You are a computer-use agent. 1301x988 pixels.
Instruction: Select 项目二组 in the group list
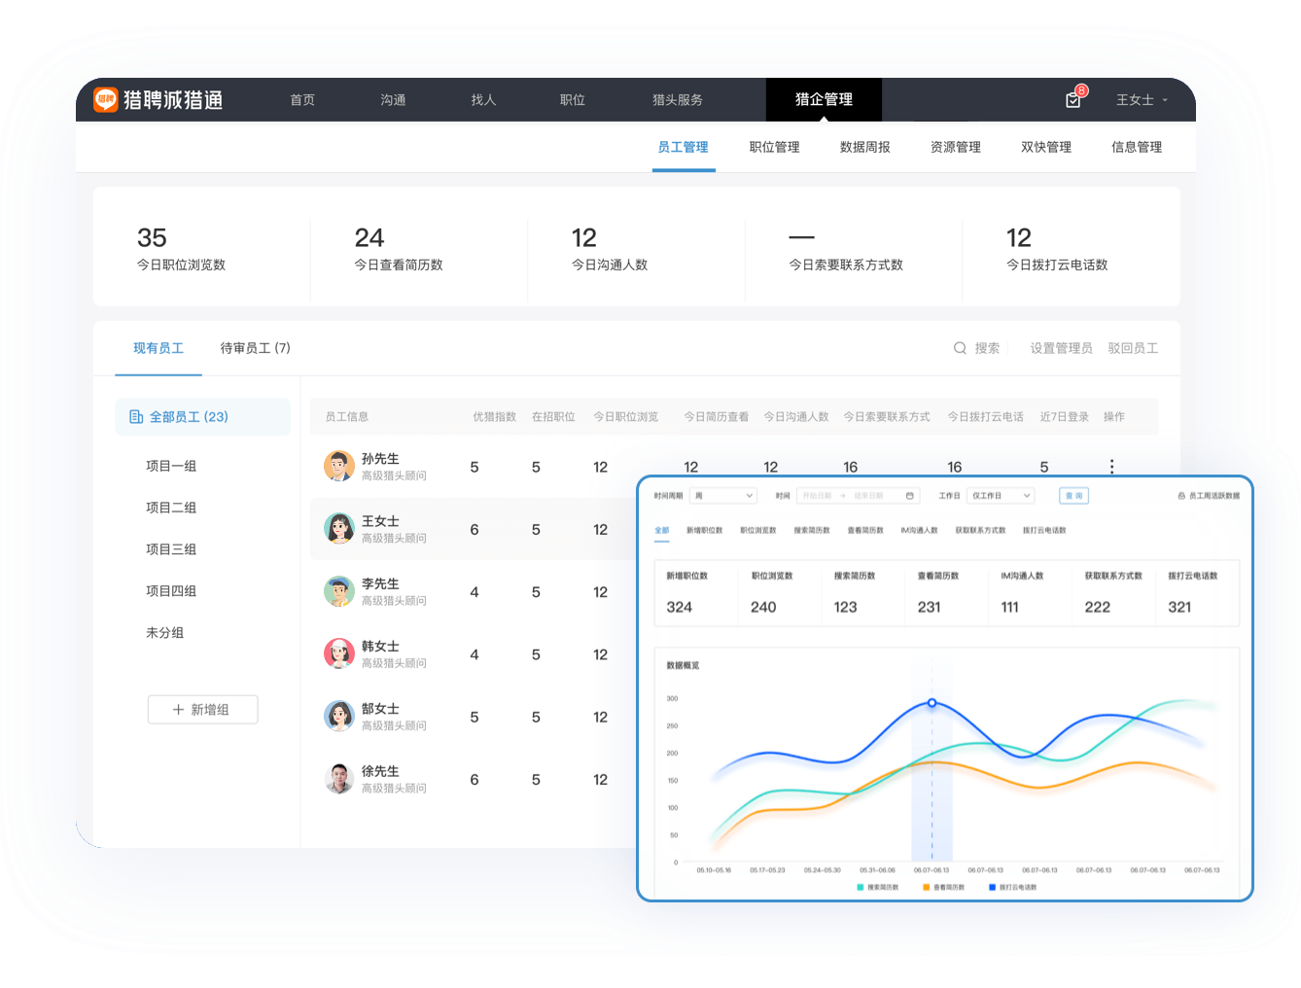pos(171,508)
